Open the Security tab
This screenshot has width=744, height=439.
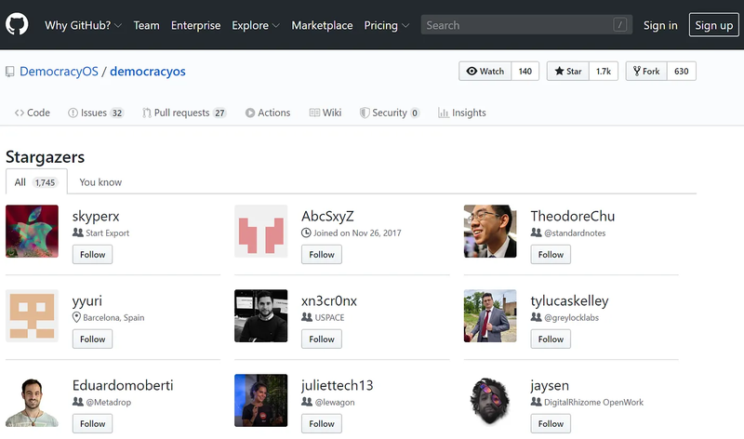(390, 113)
